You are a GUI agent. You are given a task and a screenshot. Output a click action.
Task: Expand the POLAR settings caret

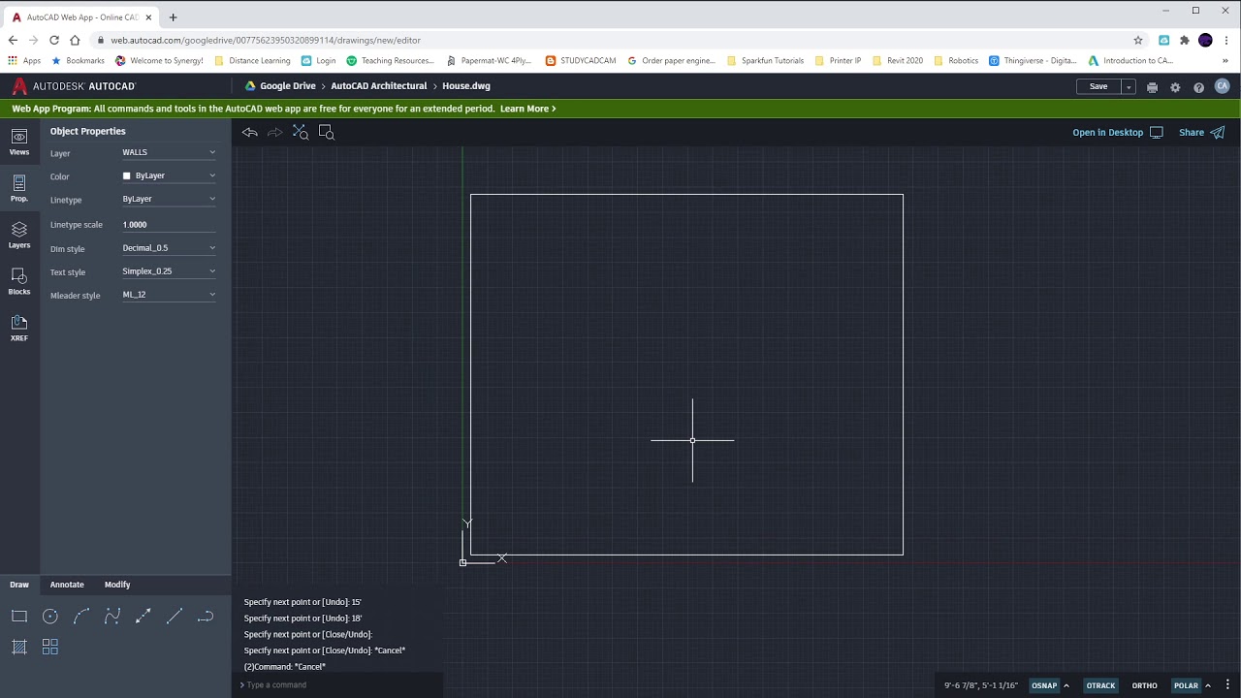pos(1208,685)
